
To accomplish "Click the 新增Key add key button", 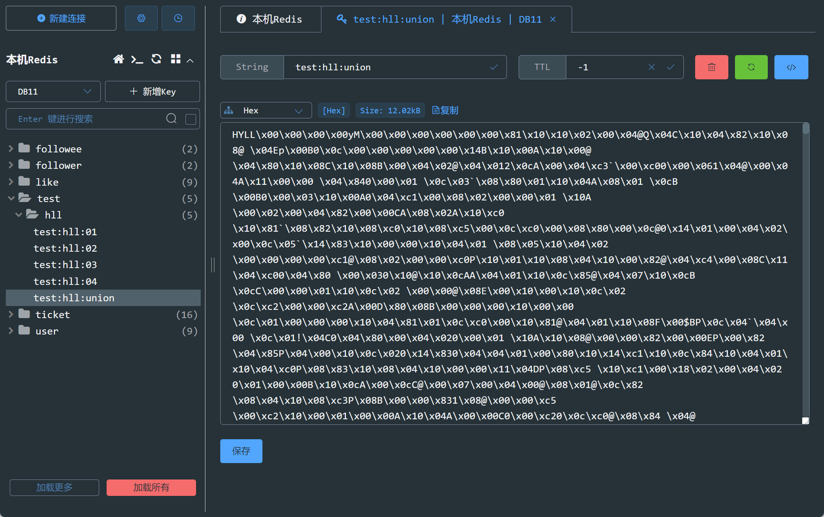I will [152, 91].
